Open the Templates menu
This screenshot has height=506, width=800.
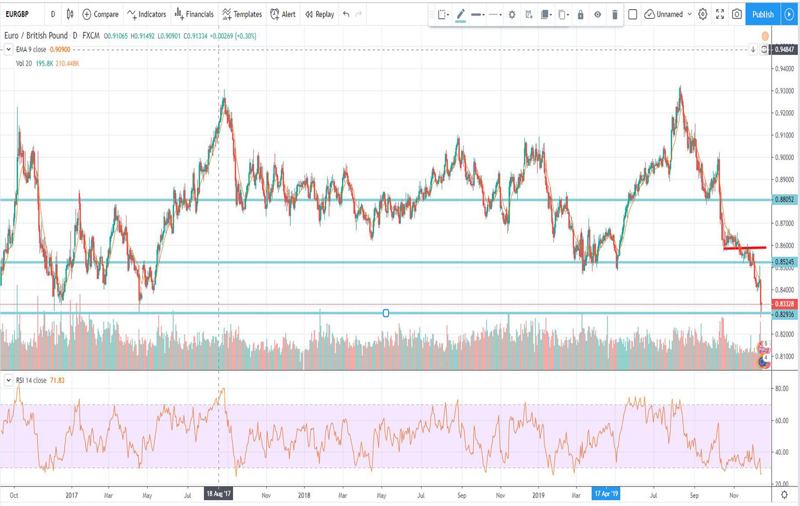tap(242, 14)
